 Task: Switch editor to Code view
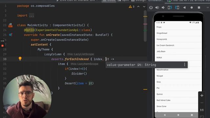point(109,1)
